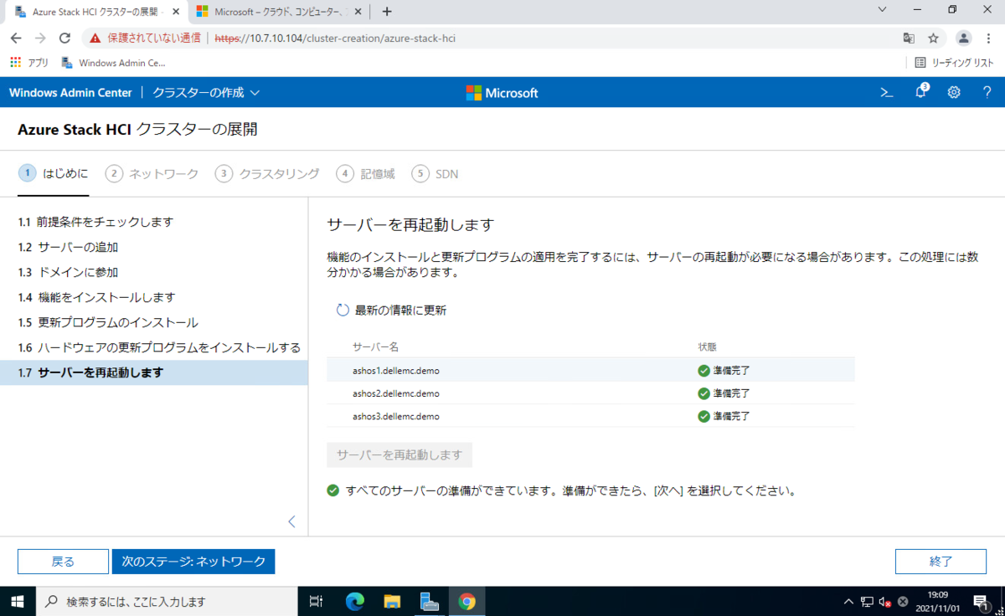Click the Windows Admin Center title link
The image size is (1005, 616).
coord(70,93)
